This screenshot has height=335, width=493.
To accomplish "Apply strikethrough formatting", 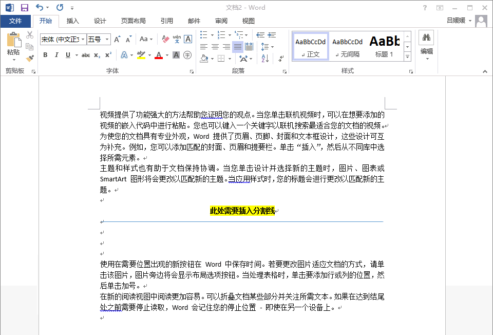I will coord(85,55).
